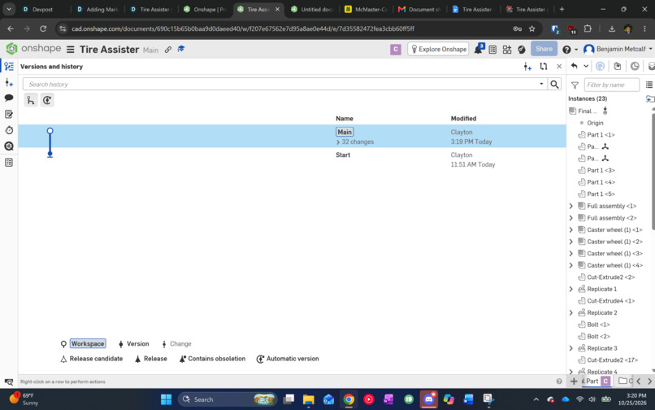The width and height of the screenshot is (655, 410).
Task: Click the Share button
Action: [544, 49]
